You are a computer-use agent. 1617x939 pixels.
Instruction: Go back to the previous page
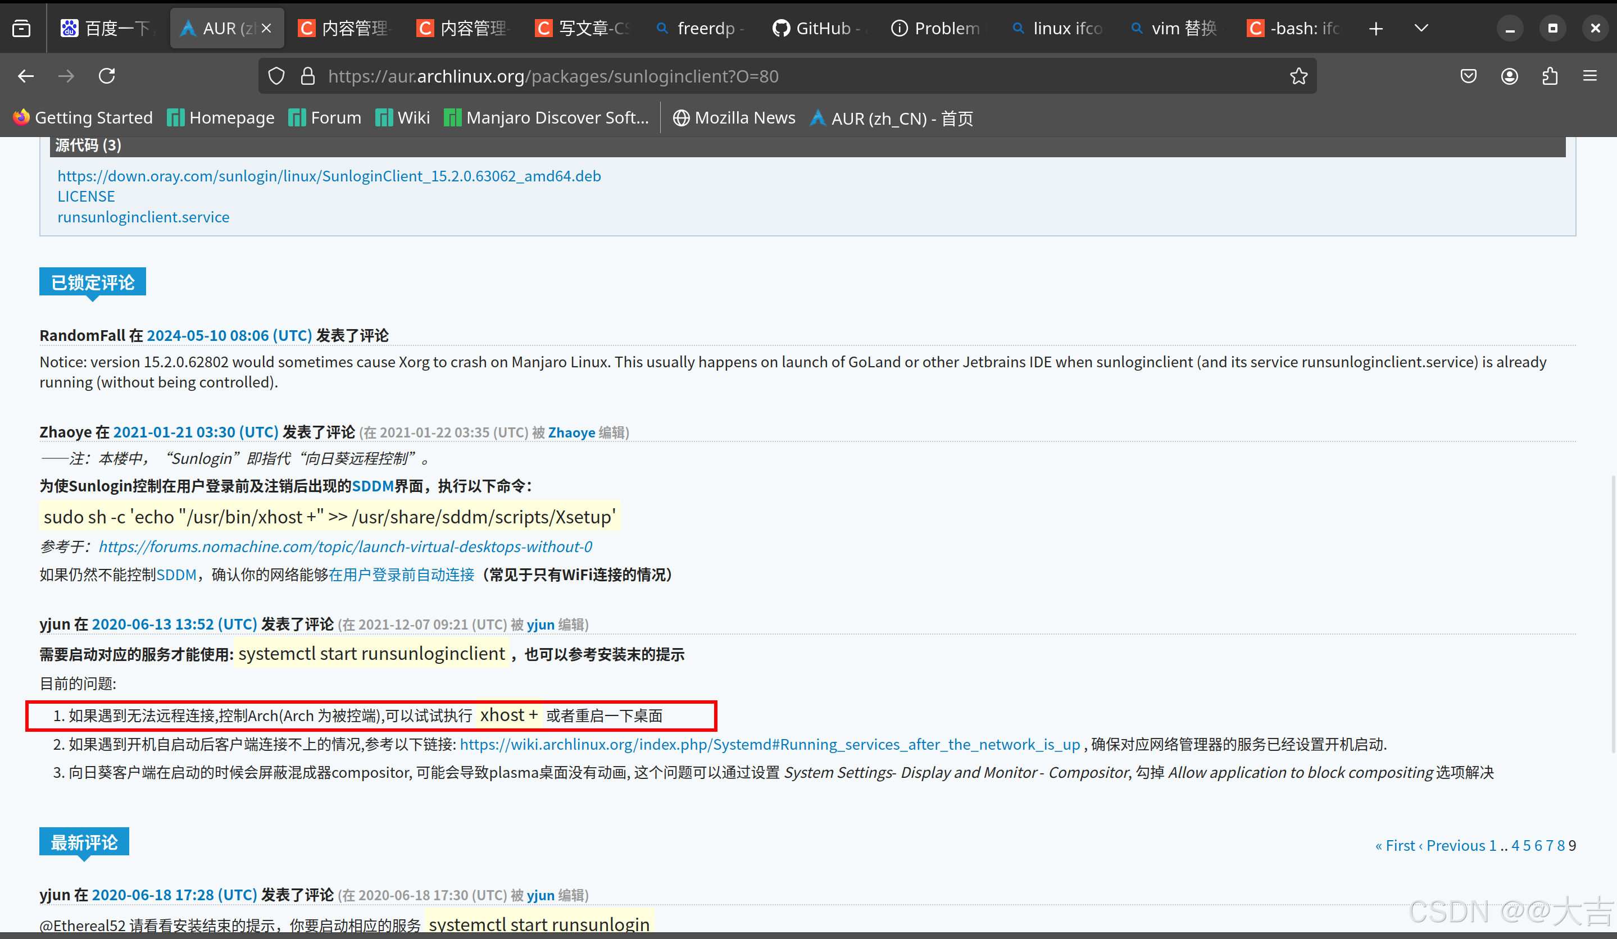pos(26,76)
